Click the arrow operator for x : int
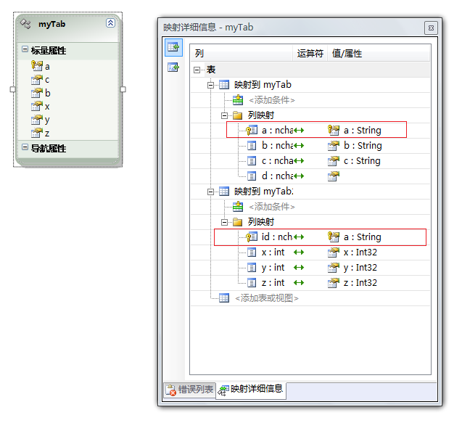The height and width of the screenshot is (423, 462). (299, 252)
